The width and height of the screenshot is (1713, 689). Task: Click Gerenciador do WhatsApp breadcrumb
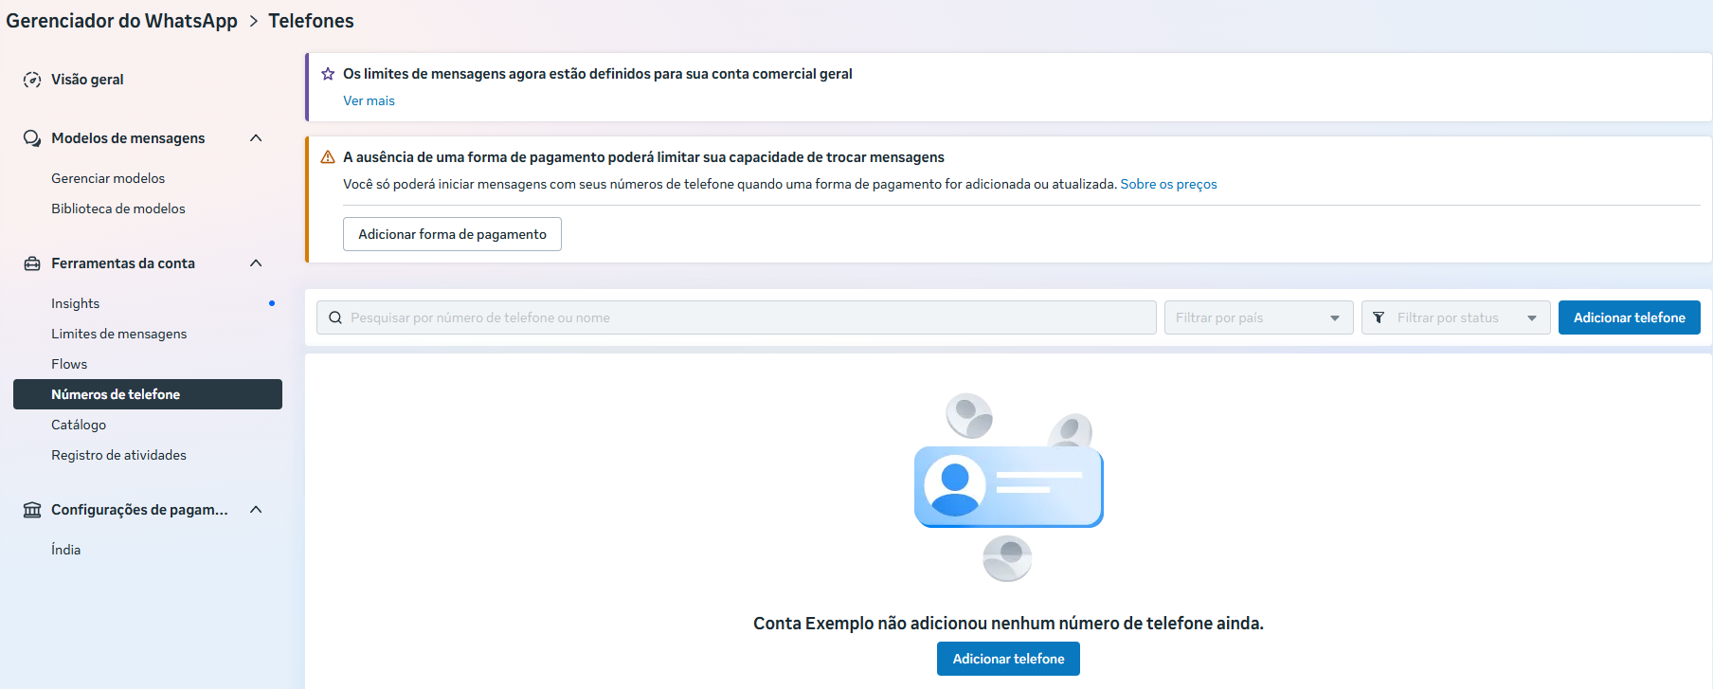(121, 21)
